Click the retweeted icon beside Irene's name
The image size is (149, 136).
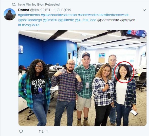click(x=14, y=5)
